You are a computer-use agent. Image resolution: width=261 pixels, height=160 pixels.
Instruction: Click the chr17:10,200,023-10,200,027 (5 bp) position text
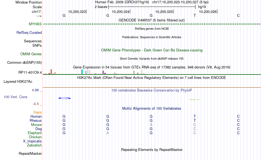click(180, 2)
